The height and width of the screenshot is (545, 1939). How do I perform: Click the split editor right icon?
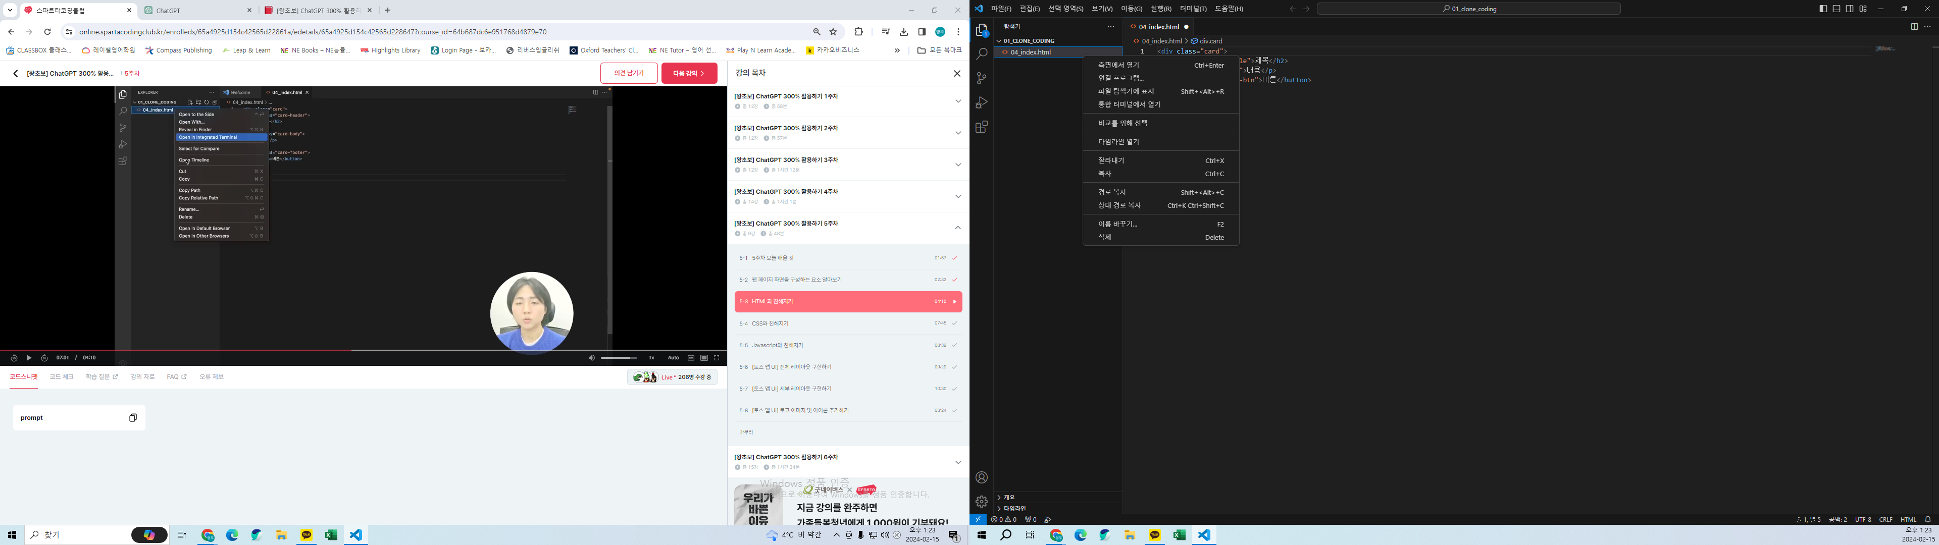pos(1914,26)
